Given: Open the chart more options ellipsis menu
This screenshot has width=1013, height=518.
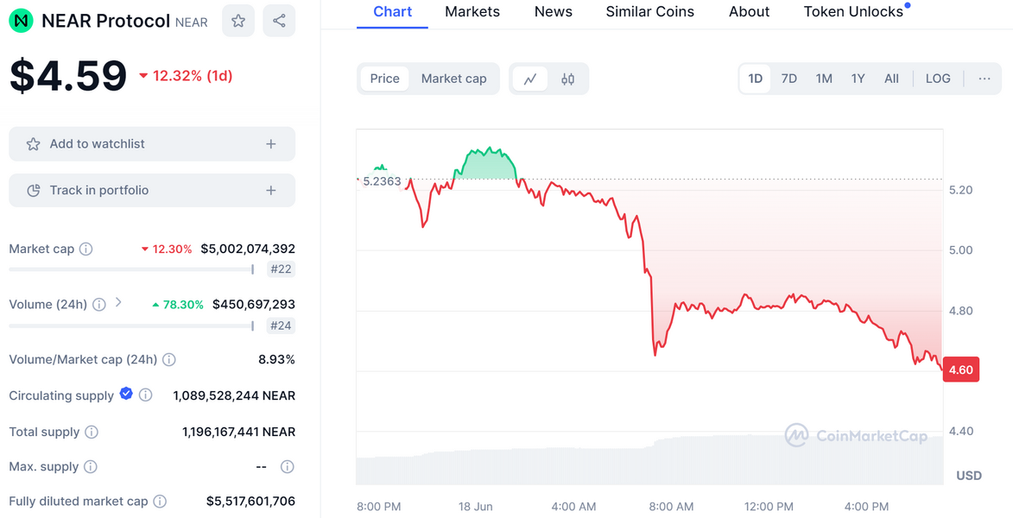Looking at the screenshot, I should tap(985, 79).
